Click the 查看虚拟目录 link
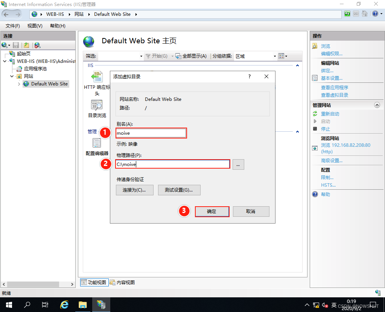385x312 pixels. point(335,95)
